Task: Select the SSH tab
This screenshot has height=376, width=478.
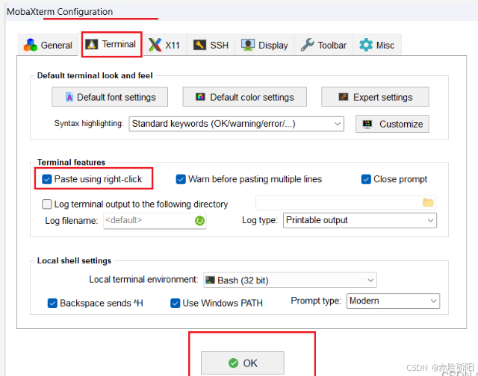Action: point(211,45)
